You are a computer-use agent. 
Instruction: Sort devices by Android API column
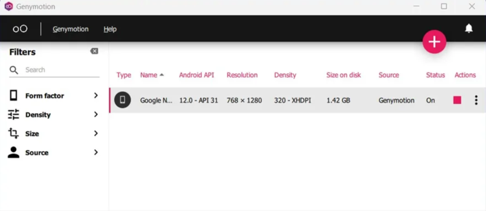tap(196, 75)
